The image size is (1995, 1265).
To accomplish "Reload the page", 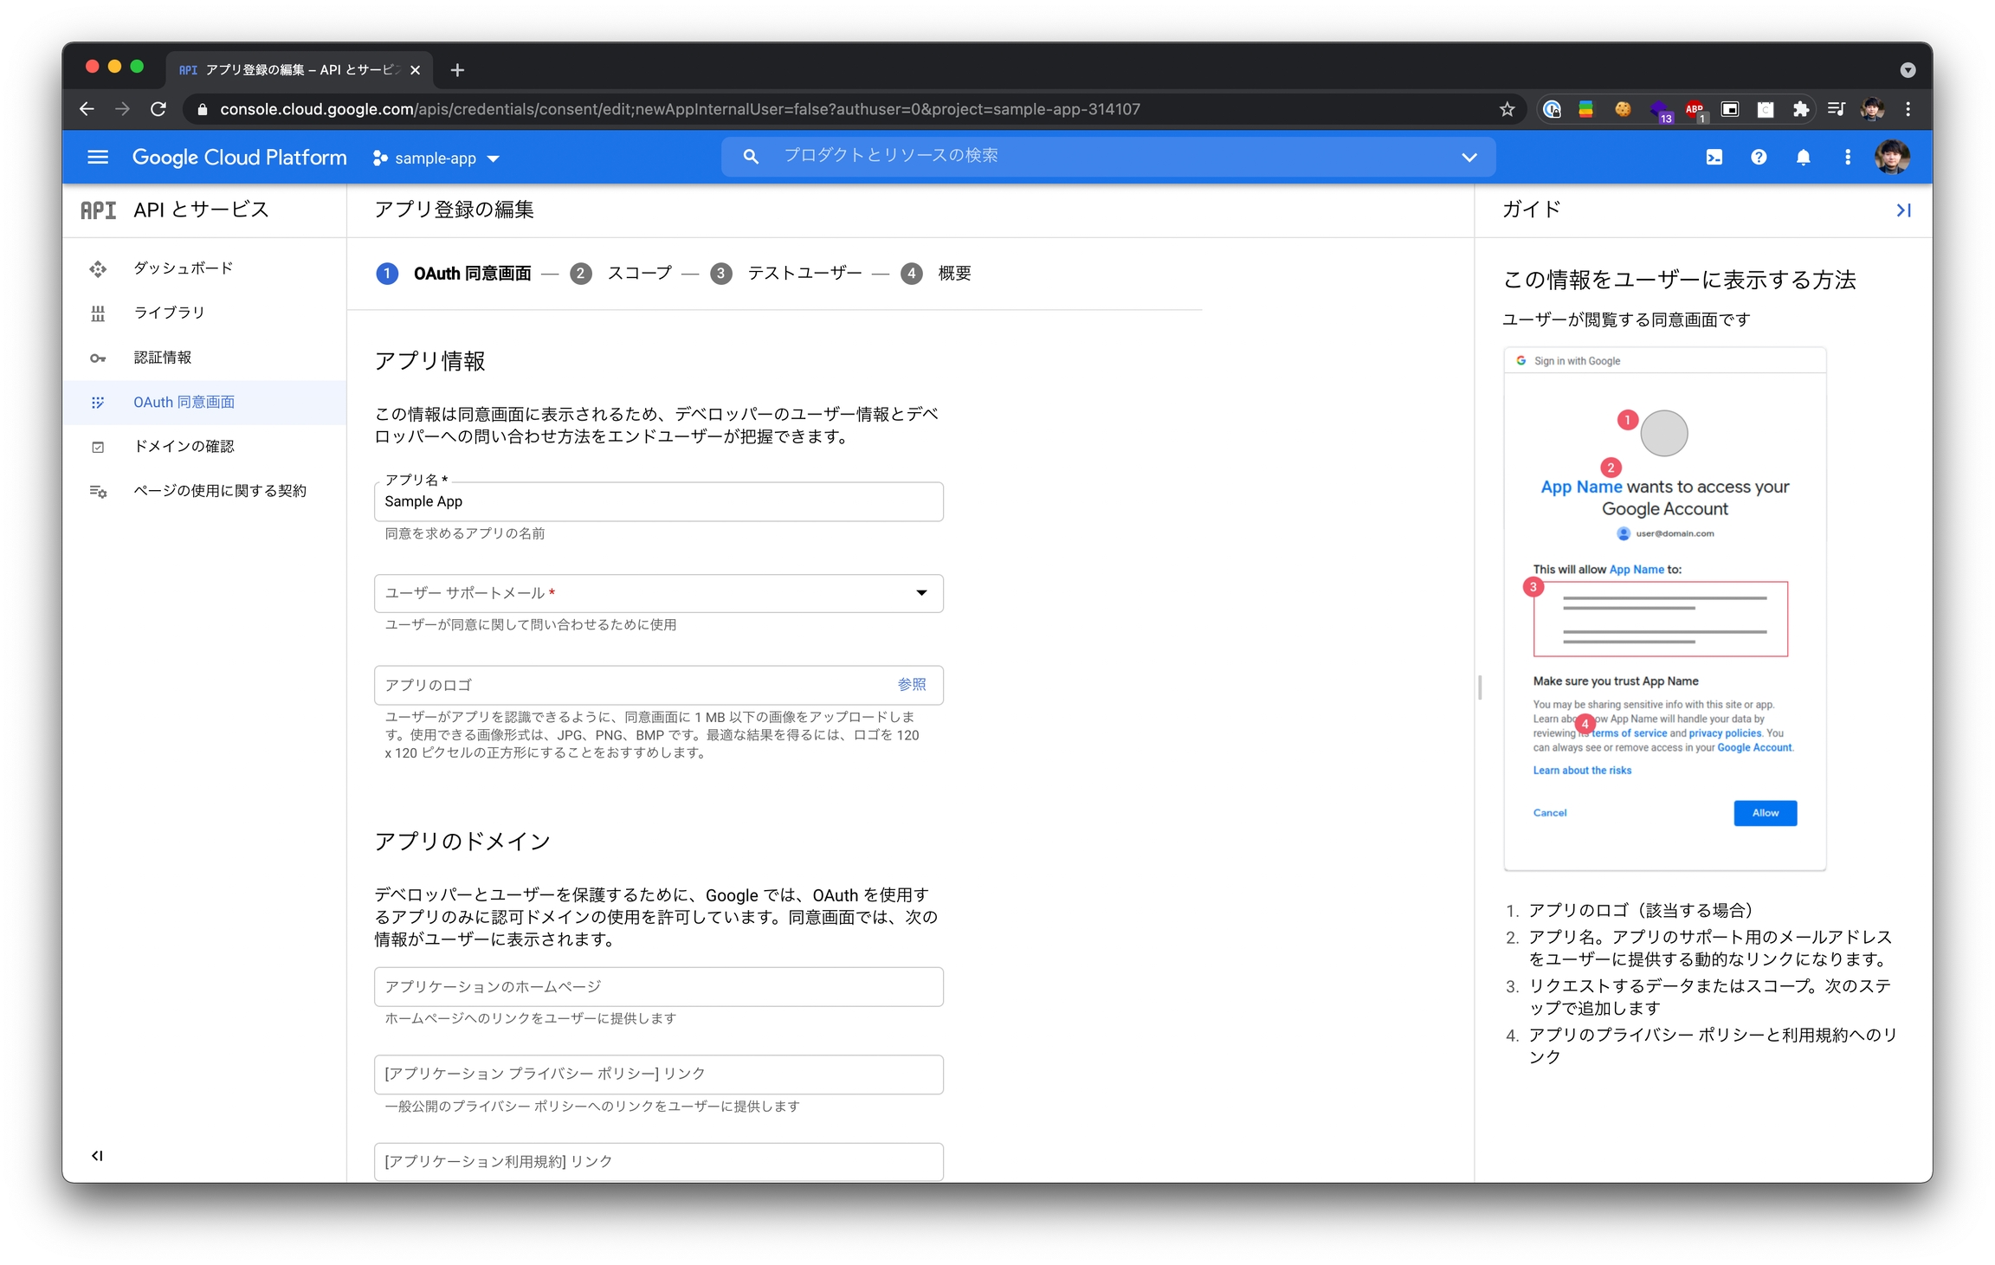I will coord(158,109).
